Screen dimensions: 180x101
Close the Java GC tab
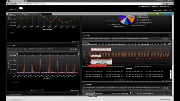coord(51,14)
